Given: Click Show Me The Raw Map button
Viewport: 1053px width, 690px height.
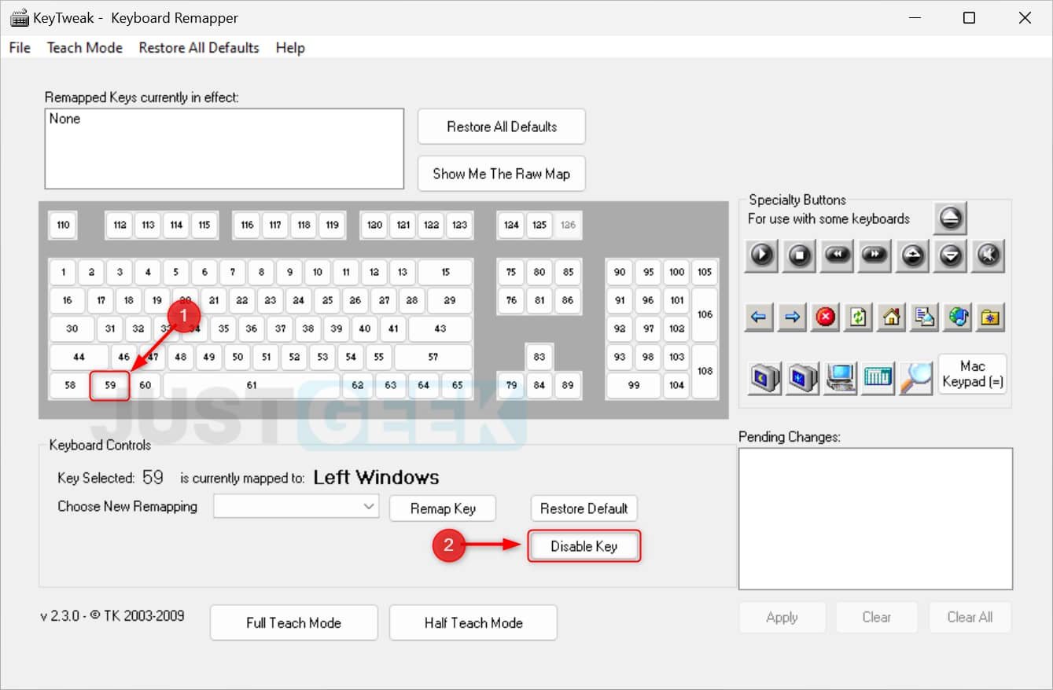Looking at the screenshot, I should point(502,174).
